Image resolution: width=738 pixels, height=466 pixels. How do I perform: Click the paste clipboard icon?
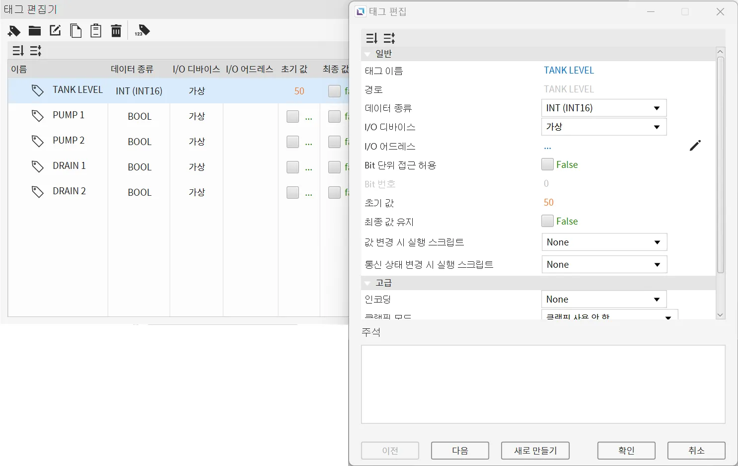pos(96,31)
